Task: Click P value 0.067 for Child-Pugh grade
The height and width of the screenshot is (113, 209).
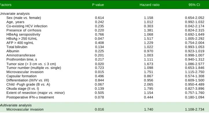Action: pyautogui.click(x=99, y=84)
